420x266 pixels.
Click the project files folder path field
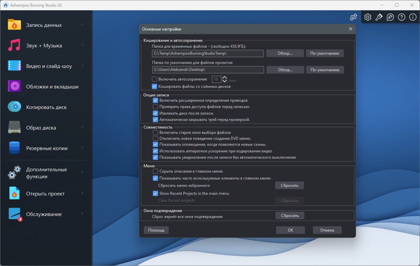coord(208,70)
